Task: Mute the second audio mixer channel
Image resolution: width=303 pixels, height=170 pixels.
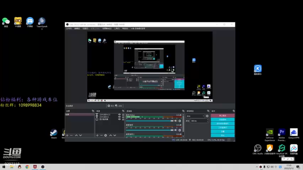Action: [176, 130]
